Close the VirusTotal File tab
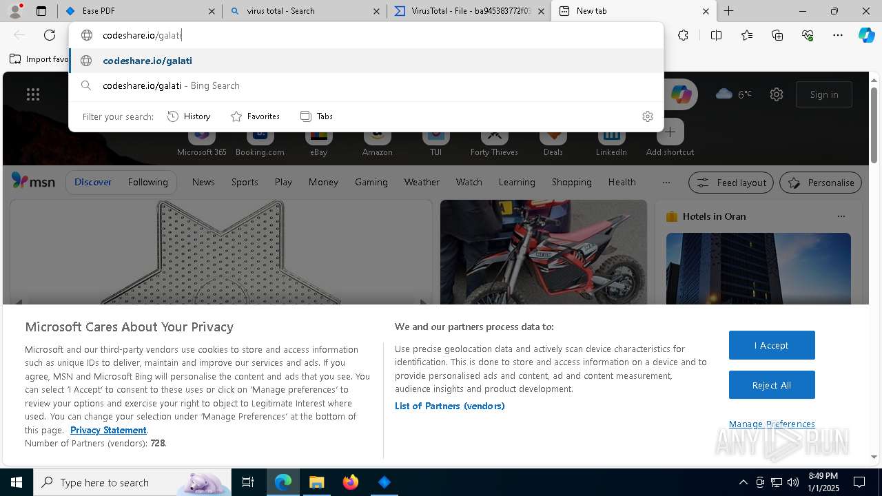 tap(542, 11)
